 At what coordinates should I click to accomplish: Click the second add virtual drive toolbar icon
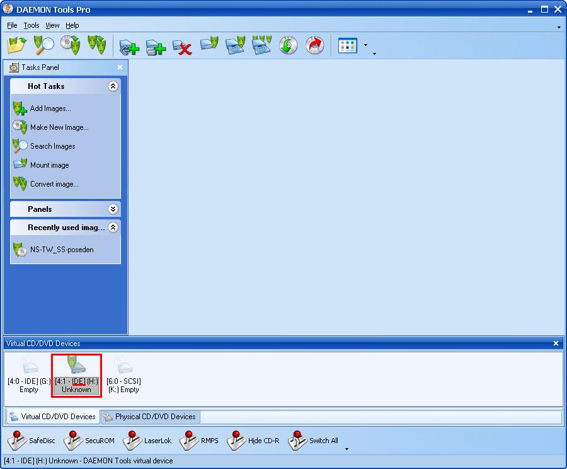(156, 47)
